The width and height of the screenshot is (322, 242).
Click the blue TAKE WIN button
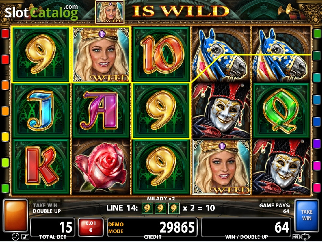coord(306,215)
